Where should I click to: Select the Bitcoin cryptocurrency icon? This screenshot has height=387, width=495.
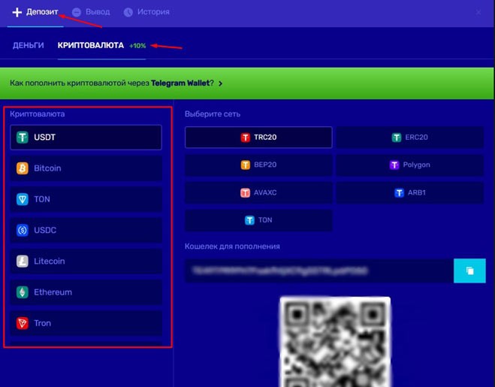pos(23,168)
